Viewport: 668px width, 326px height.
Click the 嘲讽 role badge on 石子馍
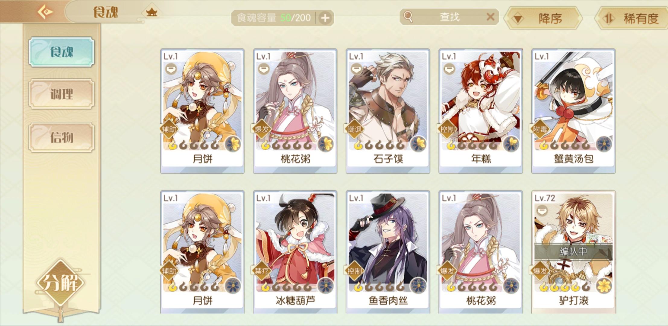(354, 129)
